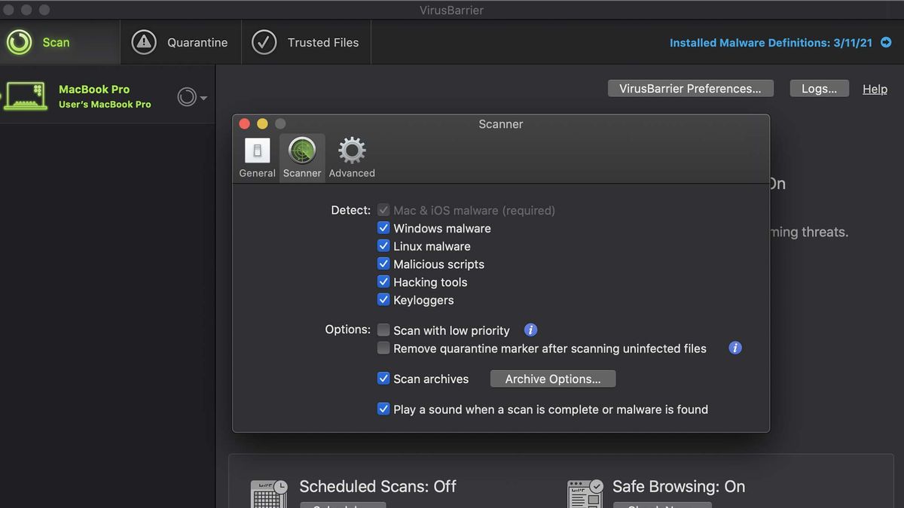
Task: Select User's MacBook Pro in the sidebar
Action: tap(102, 105)
